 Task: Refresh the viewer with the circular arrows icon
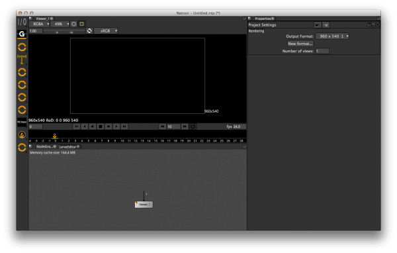click(x=89, y=31)
